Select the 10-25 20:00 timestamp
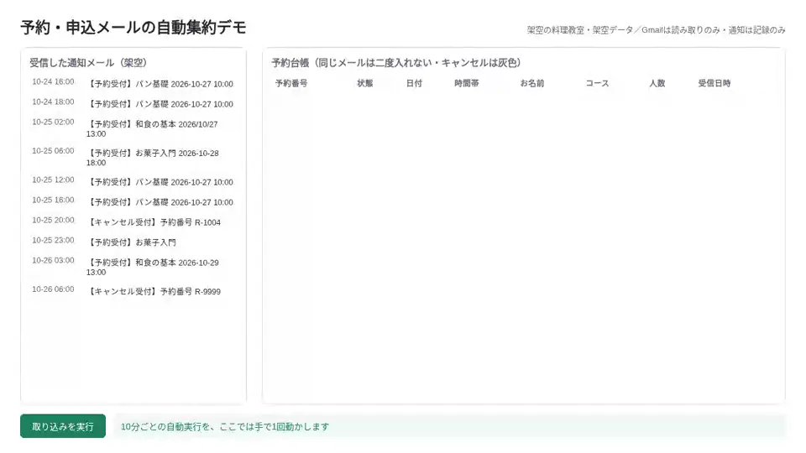The image size is (806, 453). (53, 220)
